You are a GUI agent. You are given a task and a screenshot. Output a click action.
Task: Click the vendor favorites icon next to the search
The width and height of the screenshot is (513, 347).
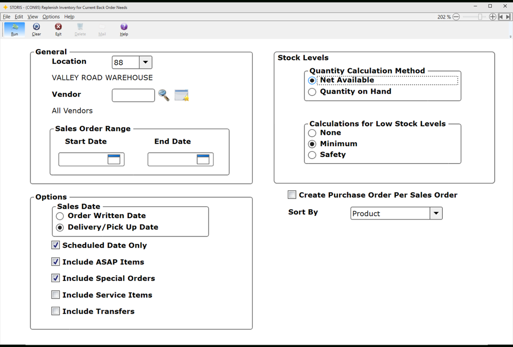click(x=182, y=95)
